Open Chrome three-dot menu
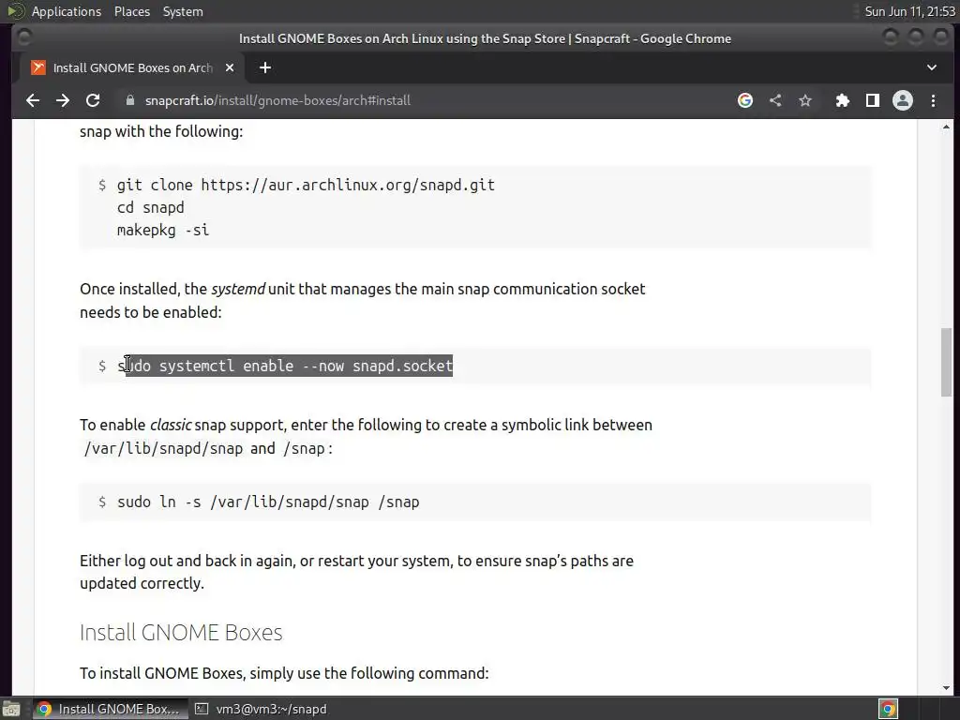 [x=933, y=100]
